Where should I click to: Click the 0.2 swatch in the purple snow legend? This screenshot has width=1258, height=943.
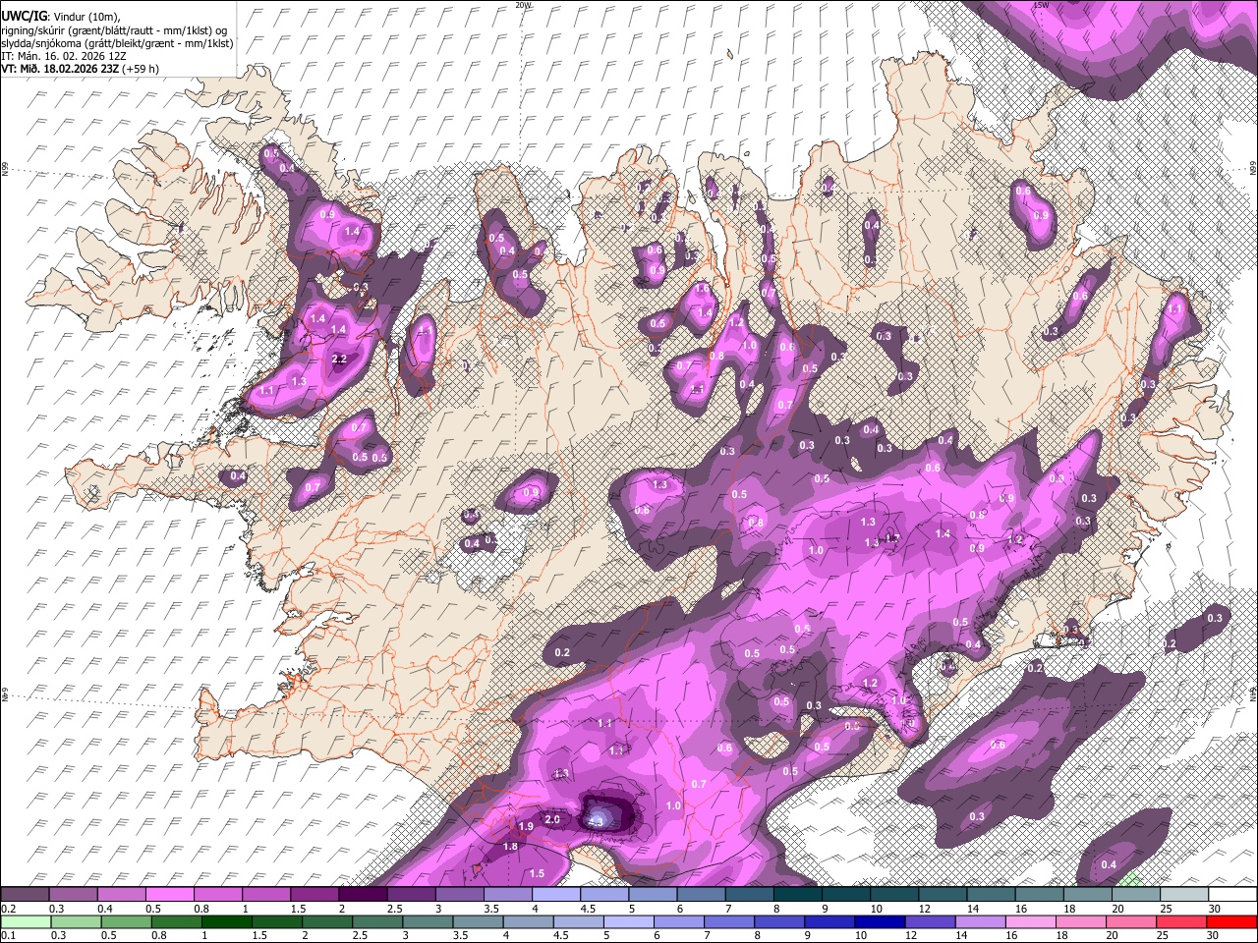25,894
